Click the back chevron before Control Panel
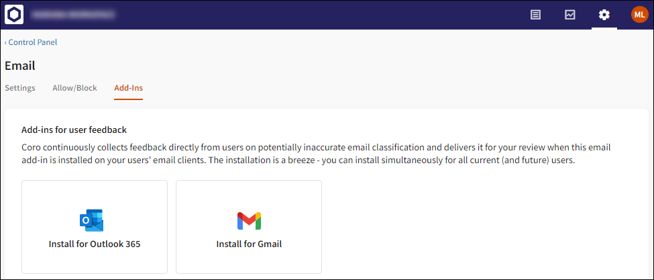654x280 pixels. 6,42
